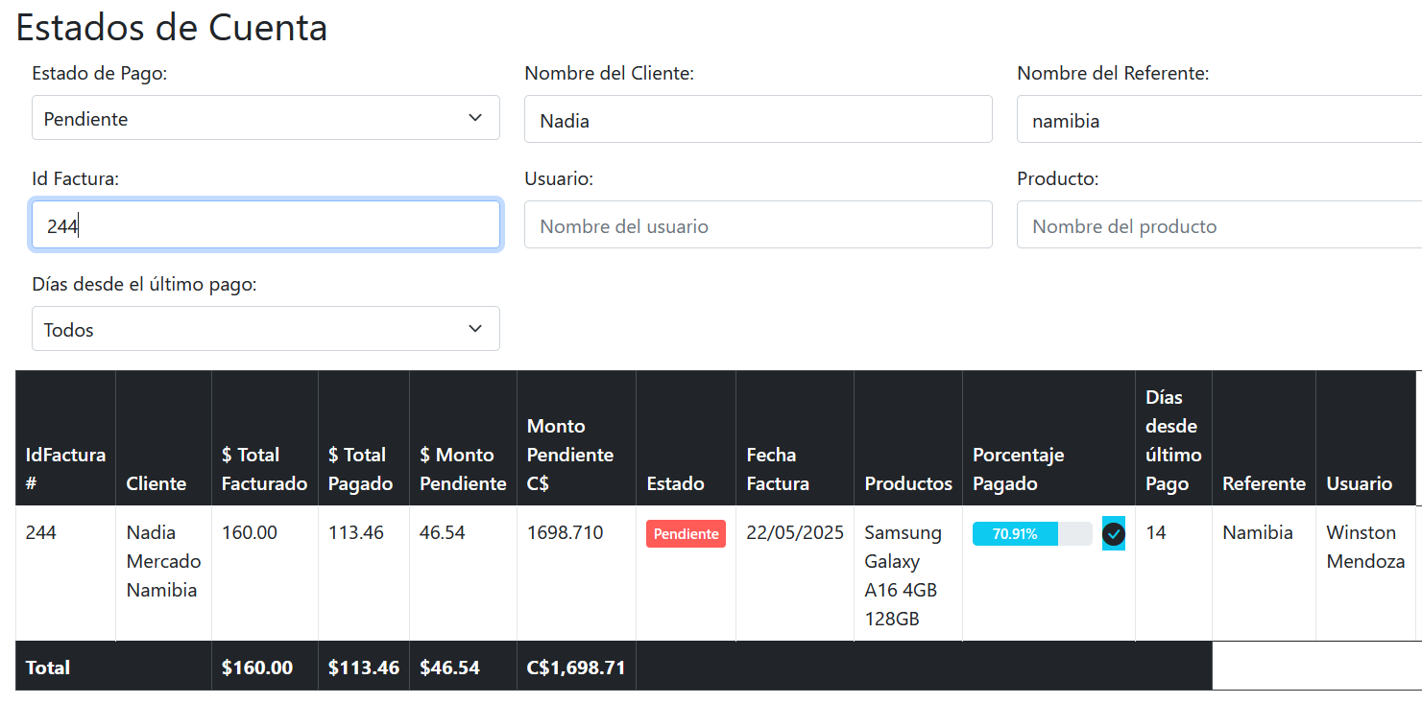Screen dimensions: 1422x703
Task: Expand the Días desde el último pago dropdown
Action: 265,329
